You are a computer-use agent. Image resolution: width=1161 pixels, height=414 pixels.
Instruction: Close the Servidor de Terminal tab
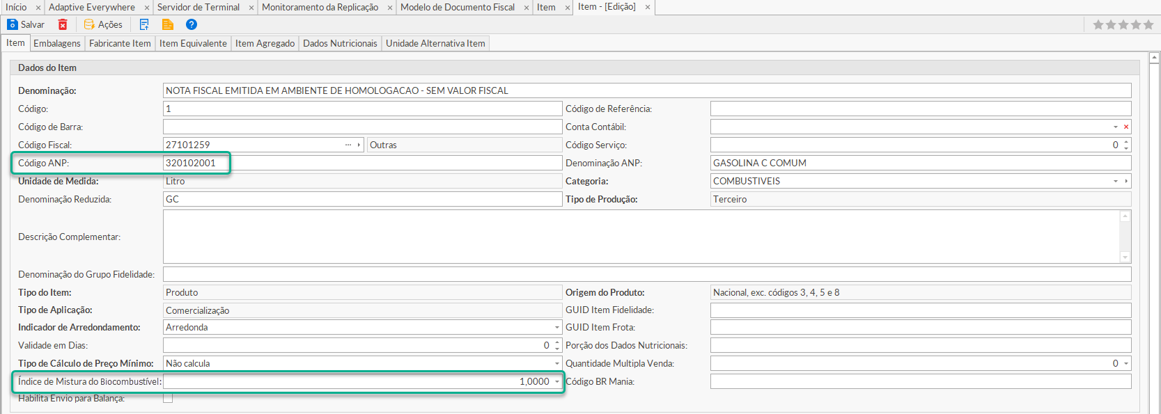click(251, 8)
